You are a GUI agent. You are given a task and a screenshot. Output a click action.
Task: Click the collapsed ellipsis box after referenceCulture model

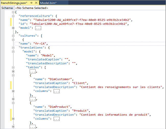[38, 28]
